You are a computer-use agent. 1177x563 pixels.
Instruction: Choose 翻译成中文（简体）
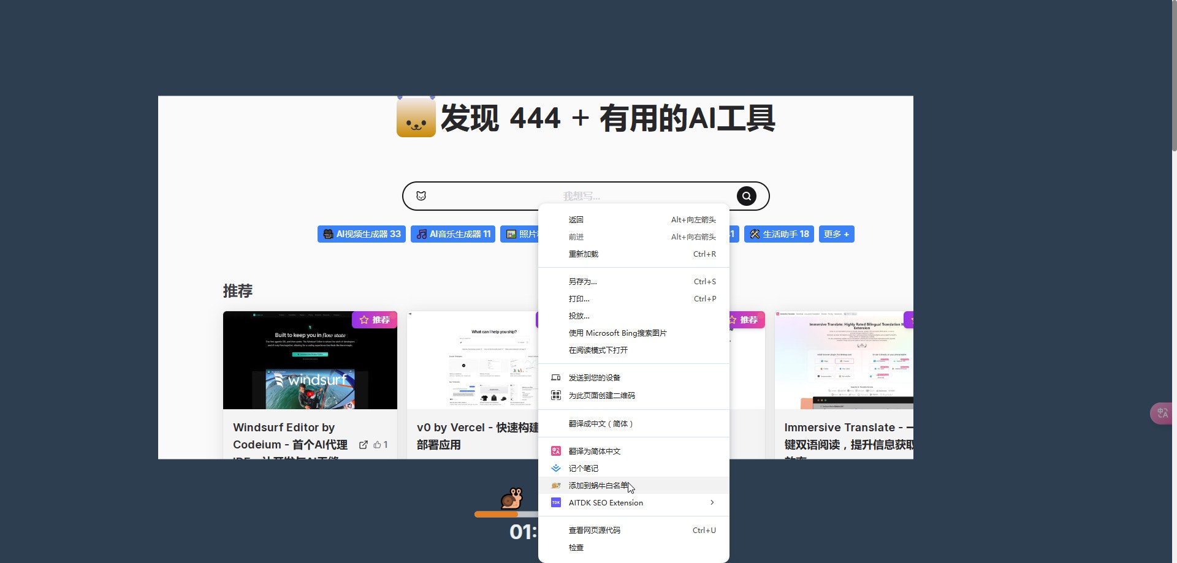[x=634, y=423]
